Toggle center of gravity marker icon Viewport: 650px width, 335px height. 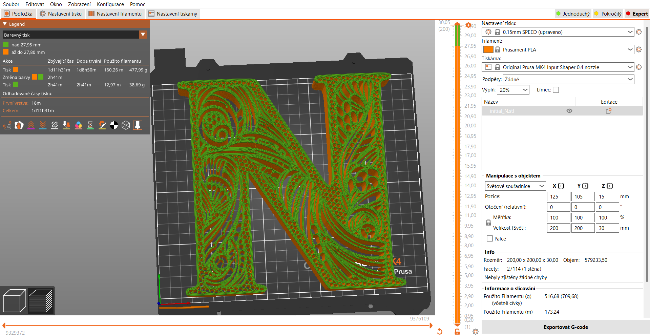(114, 125)
